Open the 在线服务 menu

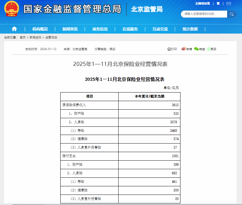point(130,29)
